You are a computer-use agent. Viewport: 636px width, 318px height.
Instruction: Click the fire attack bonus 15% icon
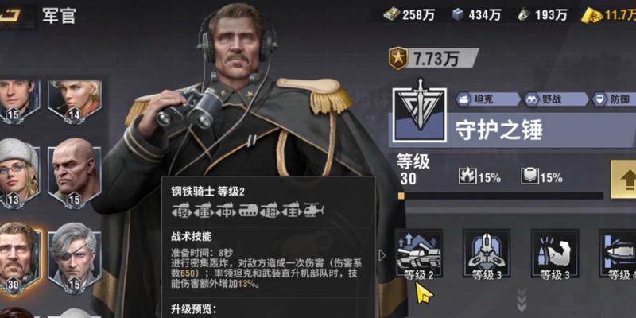pos(467,176)
